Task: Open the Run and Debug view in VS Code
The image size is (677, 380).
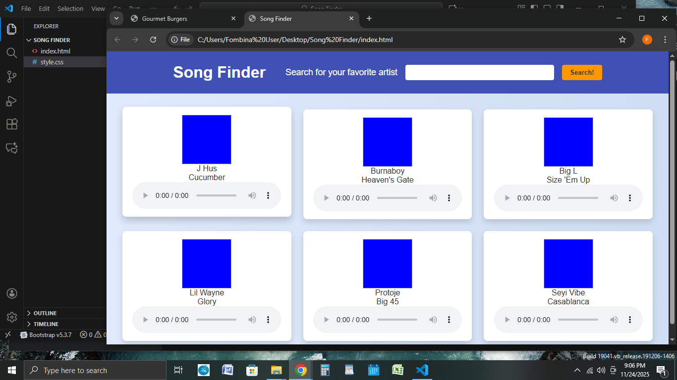Action: point(12,101)
